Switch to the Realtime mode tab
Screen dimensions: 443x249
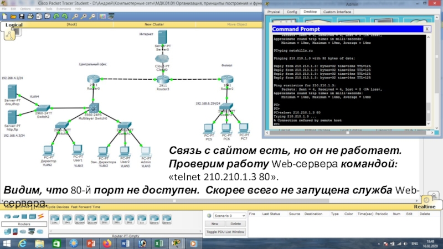point(425,206)
